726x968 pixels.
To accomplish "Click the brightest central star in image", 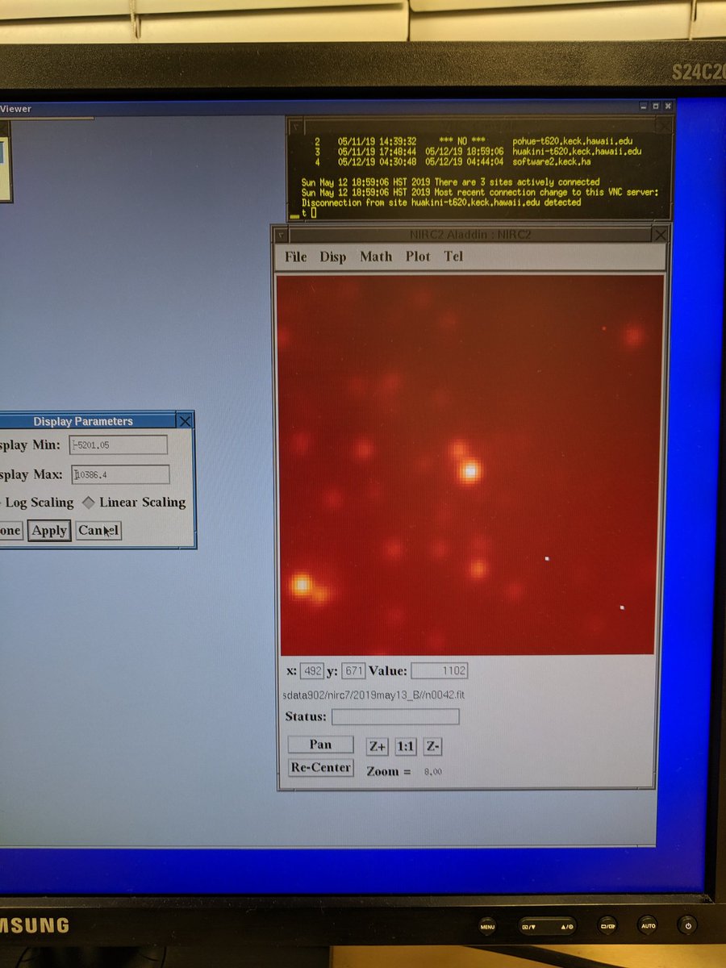I will [x=469, y=469].
